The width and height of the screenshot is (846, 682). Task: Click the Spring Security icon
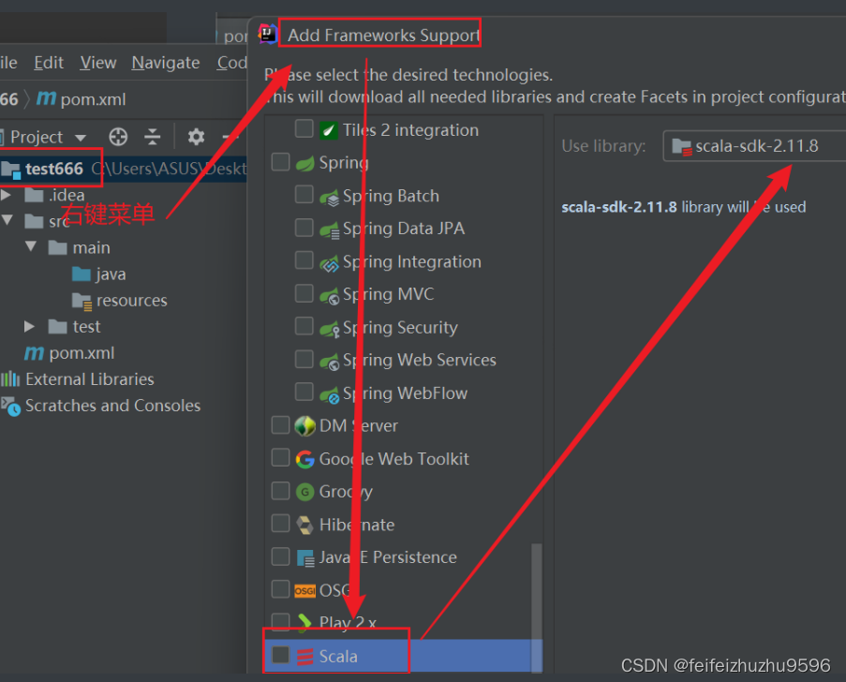pos(329,329)
